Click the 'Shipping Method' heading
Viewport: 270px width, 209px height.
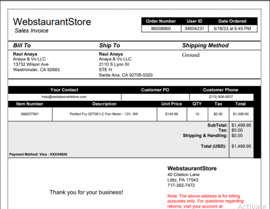pos(205,45)
